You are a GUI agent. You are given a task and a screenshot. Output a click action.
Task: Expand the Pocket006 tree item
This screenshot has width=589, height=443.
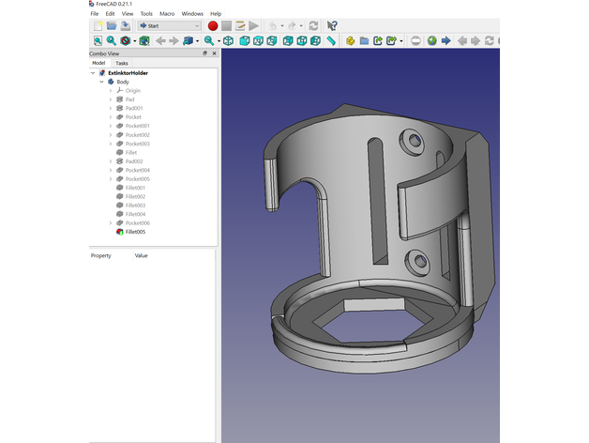110,222
